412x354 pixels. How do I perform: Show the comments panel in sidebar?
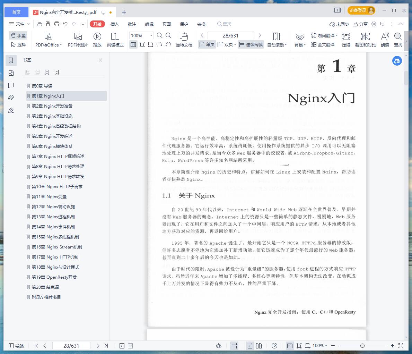click(x=11, y=85)
